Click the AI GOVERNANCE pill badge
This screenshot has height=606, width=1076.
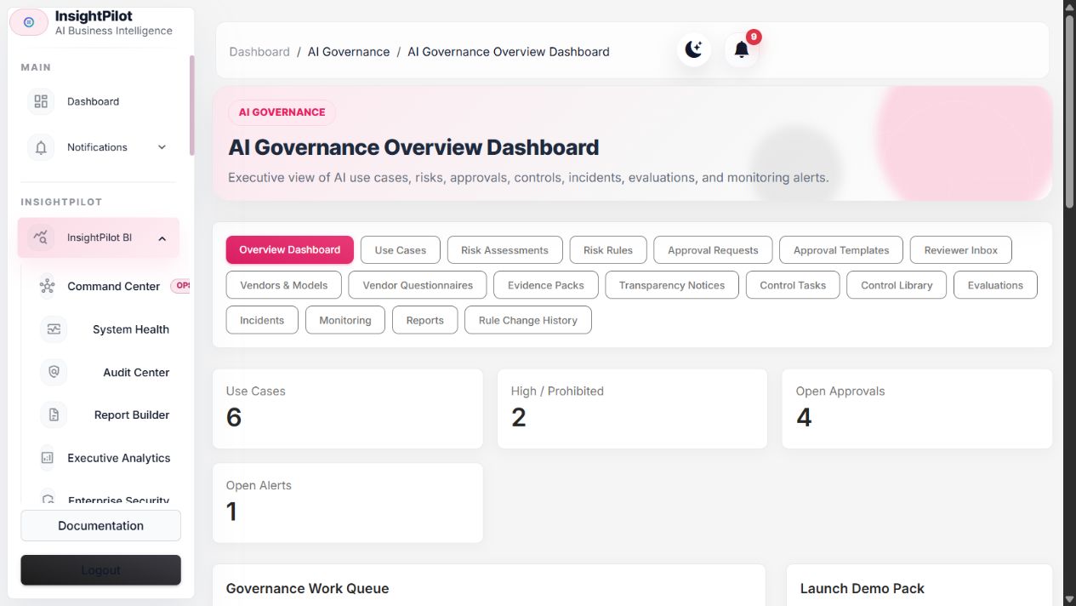tap(282, 112)
